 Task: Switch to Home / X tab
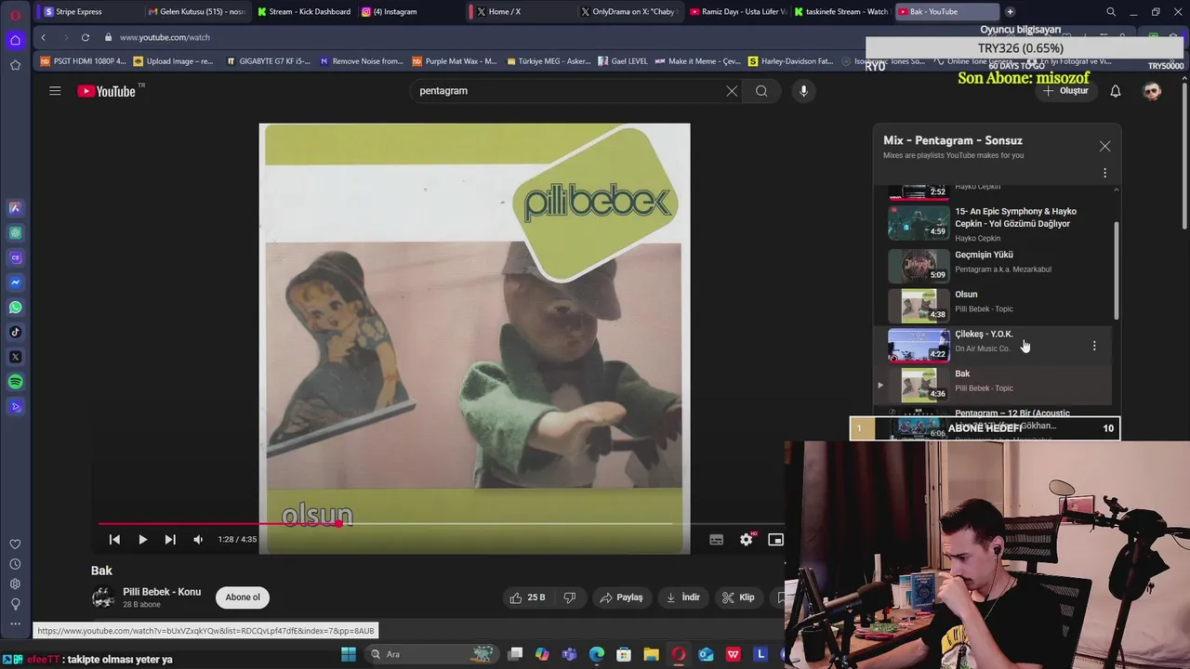point(518,12)
